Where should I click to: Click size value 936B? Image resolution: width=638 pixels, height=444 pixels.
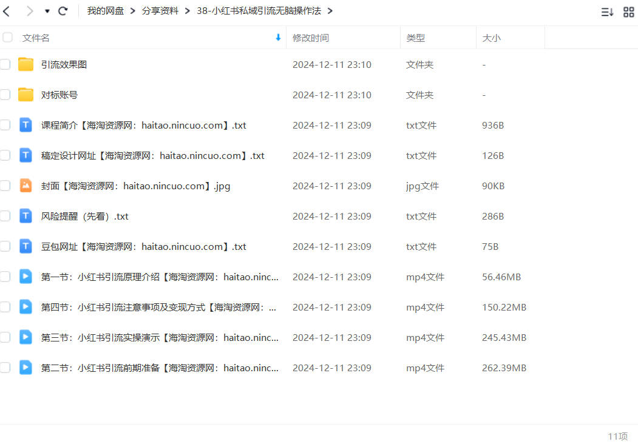tap(493, 125)
